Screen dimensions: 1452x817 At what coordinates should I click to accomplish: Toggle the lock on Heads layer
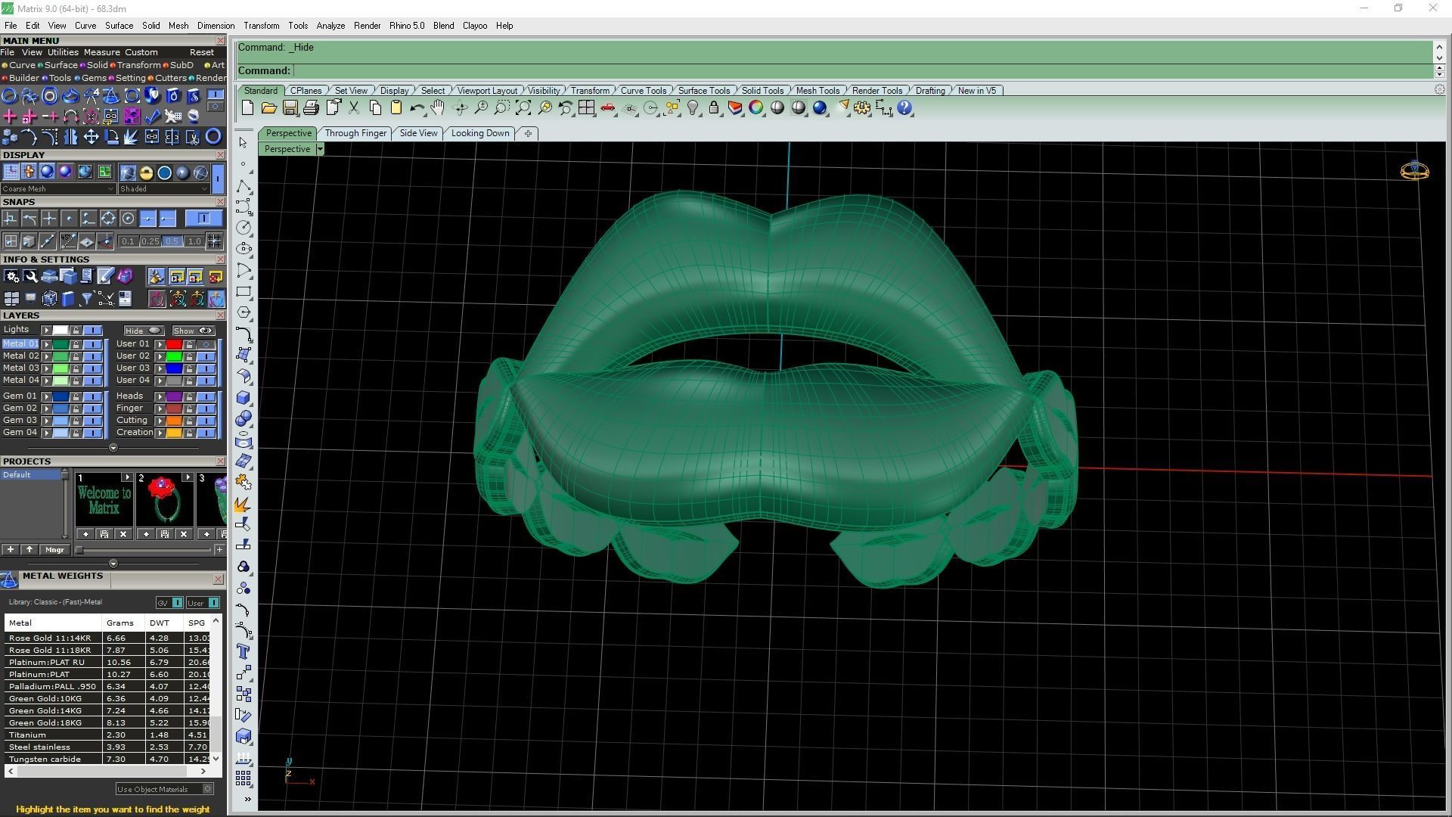[x=189, y=396]
